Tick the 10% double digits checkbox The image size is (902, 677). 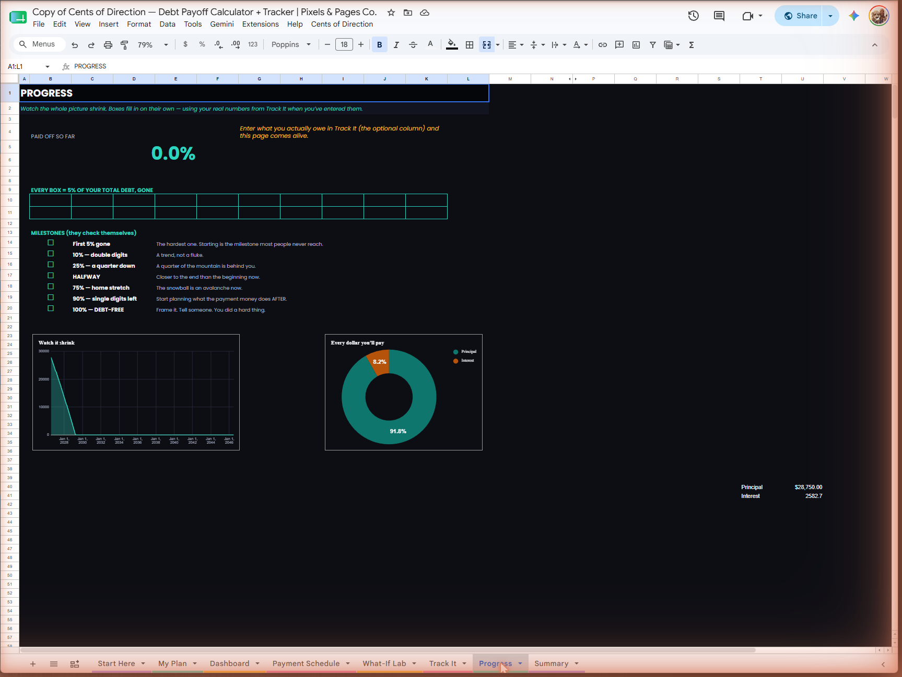click(x=51, y=254)
